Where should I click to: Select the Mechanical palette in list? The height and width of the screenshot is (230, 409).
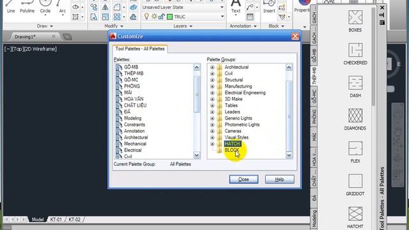[135, 144]
